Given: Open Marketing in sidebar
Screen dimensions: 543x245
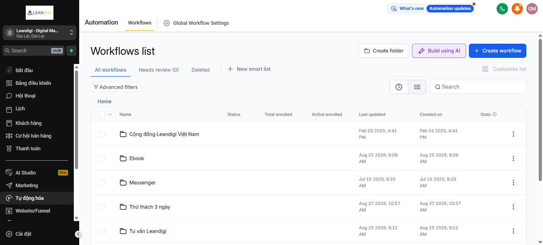Looking at the screenshot, I should coord(37,186).
